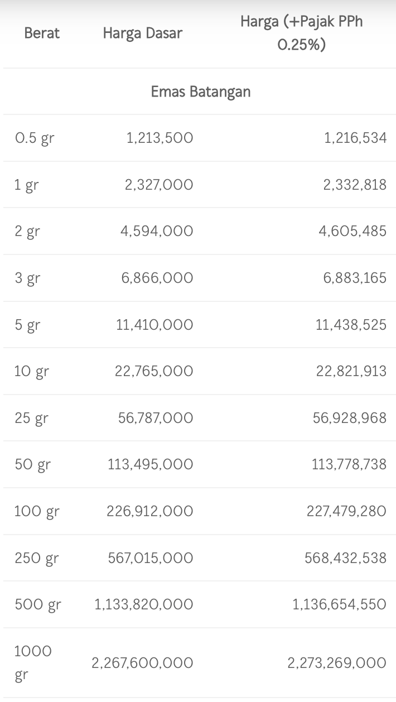Viewport: 396px width, 702px height.
Task: Click taxed price 1,136,654,550
Action: click(339, 604)
